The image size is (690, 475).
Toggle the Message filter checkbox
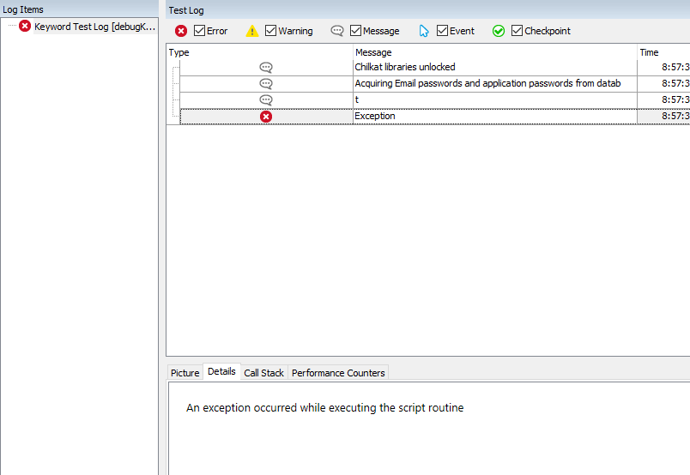coord(355,30)
